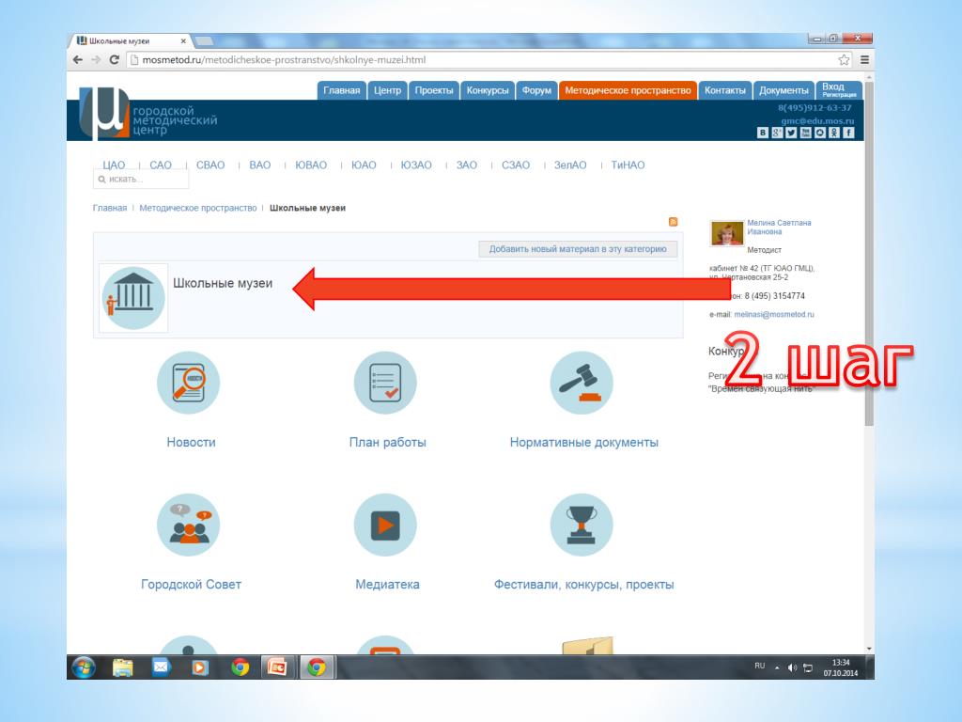Select the ЮЗАО district link

tap(416, 165)
